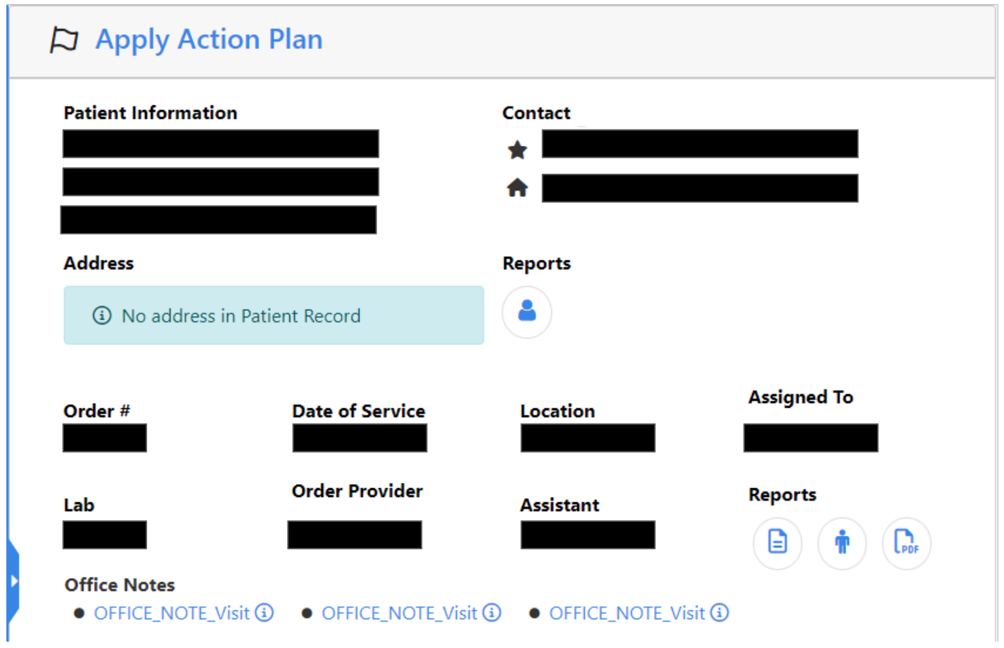Click the info icon on the first OFFICE_NOTE_Visit
Viewport: 1004px width, 648px height.
coord(265,612)
